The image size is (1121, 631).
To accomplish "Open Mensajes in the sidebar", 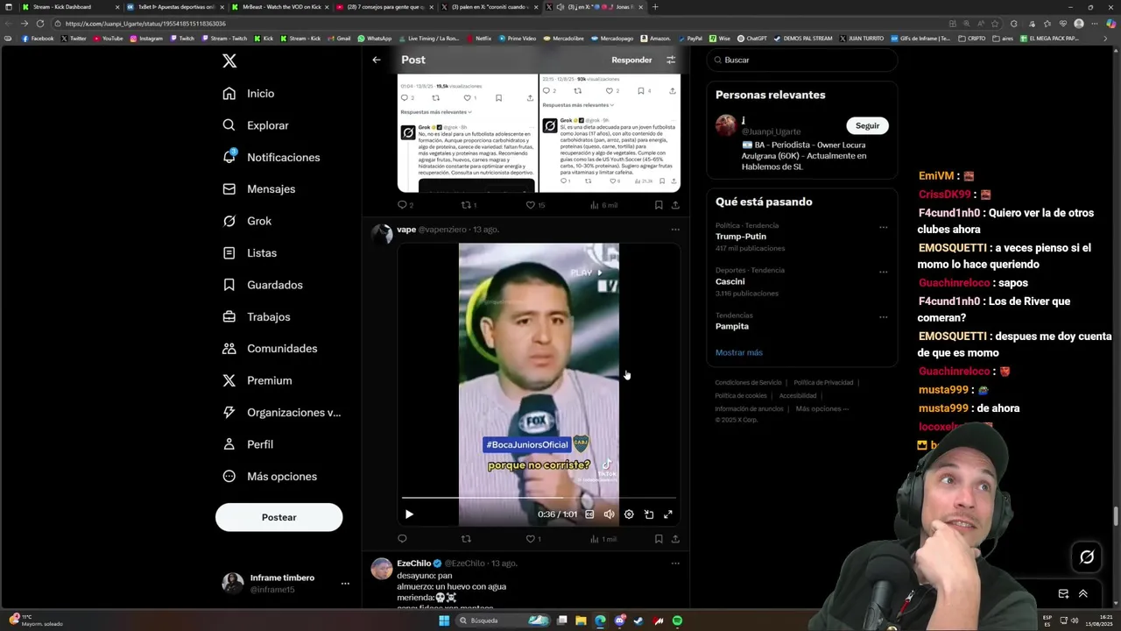I will [259, 189].
